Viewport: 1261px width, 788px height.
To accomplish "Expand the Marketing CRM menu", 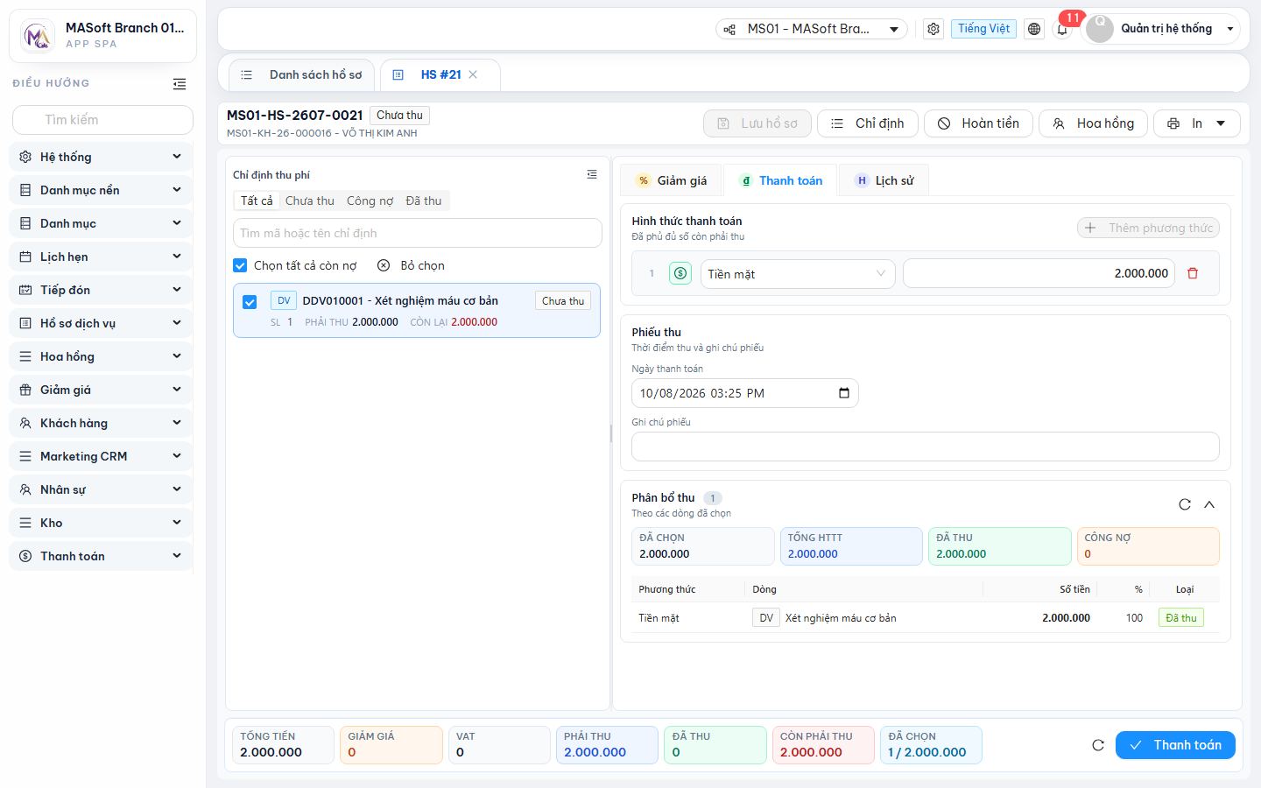I will 101,456.
